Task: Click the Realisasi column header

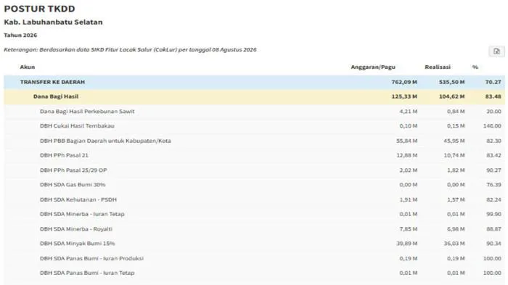Action: [438, 67]
